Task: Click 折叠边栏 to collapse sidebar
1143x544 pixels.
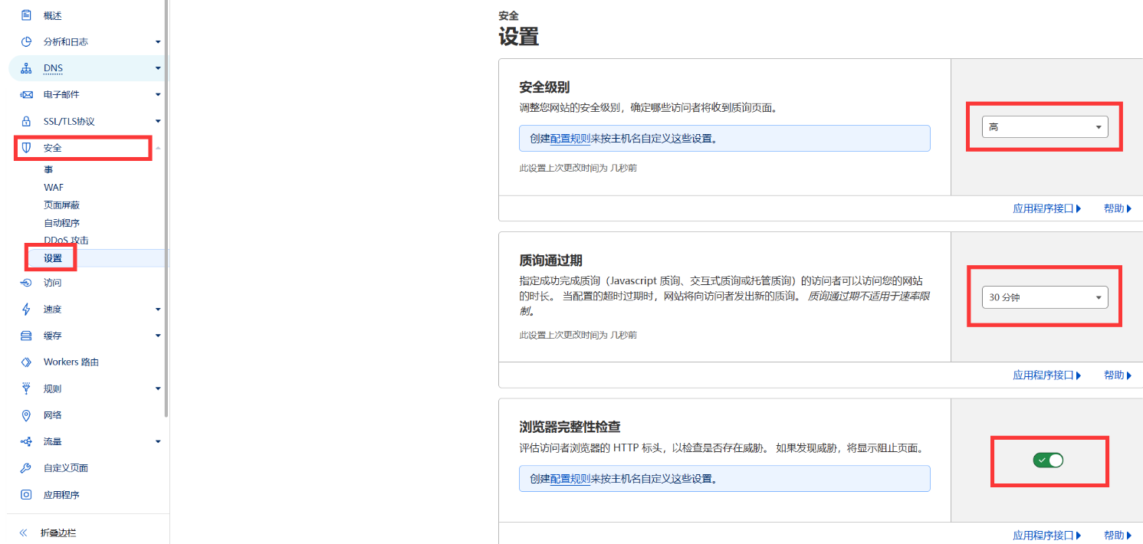Action: click(57, 533)
